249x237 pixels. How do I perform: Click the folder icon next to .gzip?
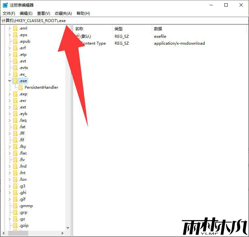point(15,225)
